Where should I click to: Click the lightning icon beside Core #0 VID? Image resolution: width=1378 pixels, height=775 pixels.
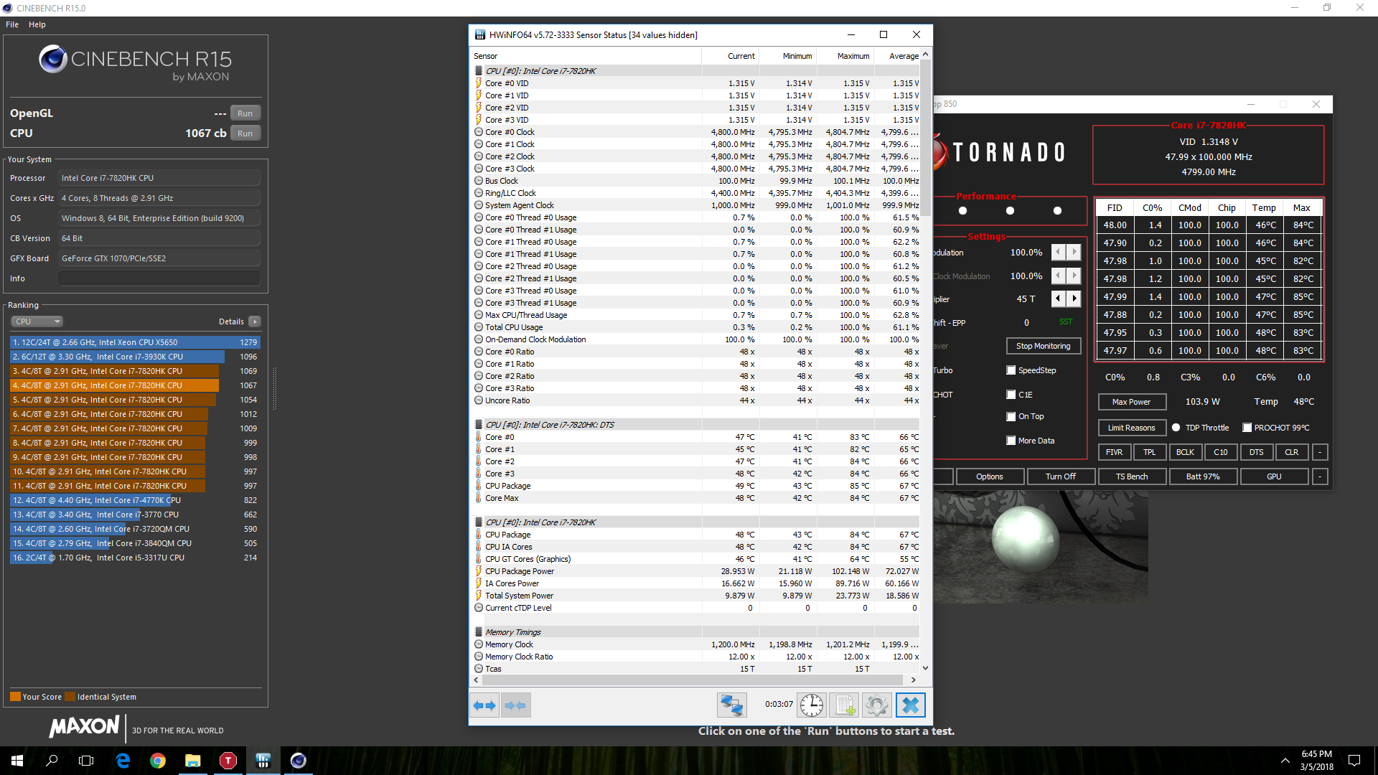[479, 83]
